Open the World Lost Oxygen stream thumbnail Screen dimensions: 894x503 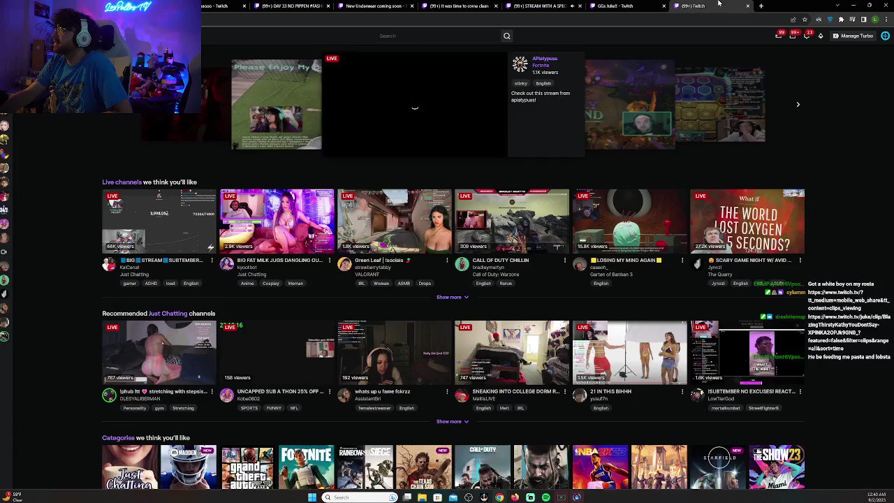(x=747, y=221)
